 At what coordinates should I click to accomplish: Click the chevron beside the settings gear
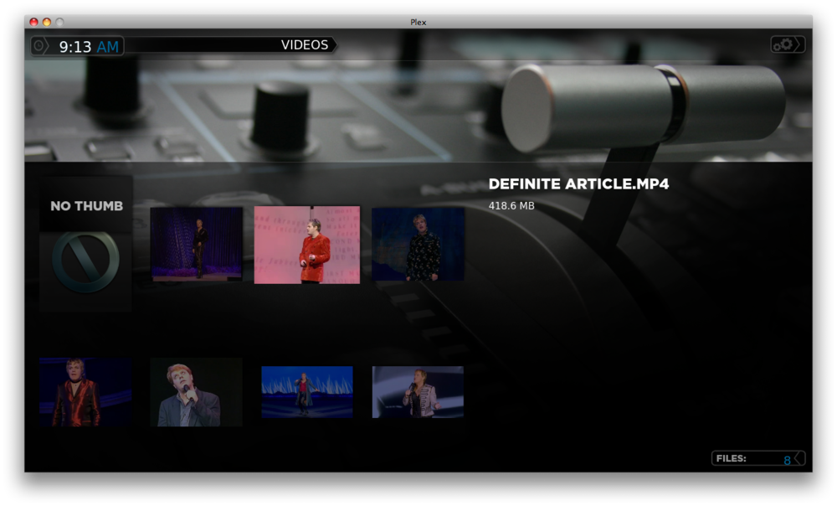click(799, 44)
